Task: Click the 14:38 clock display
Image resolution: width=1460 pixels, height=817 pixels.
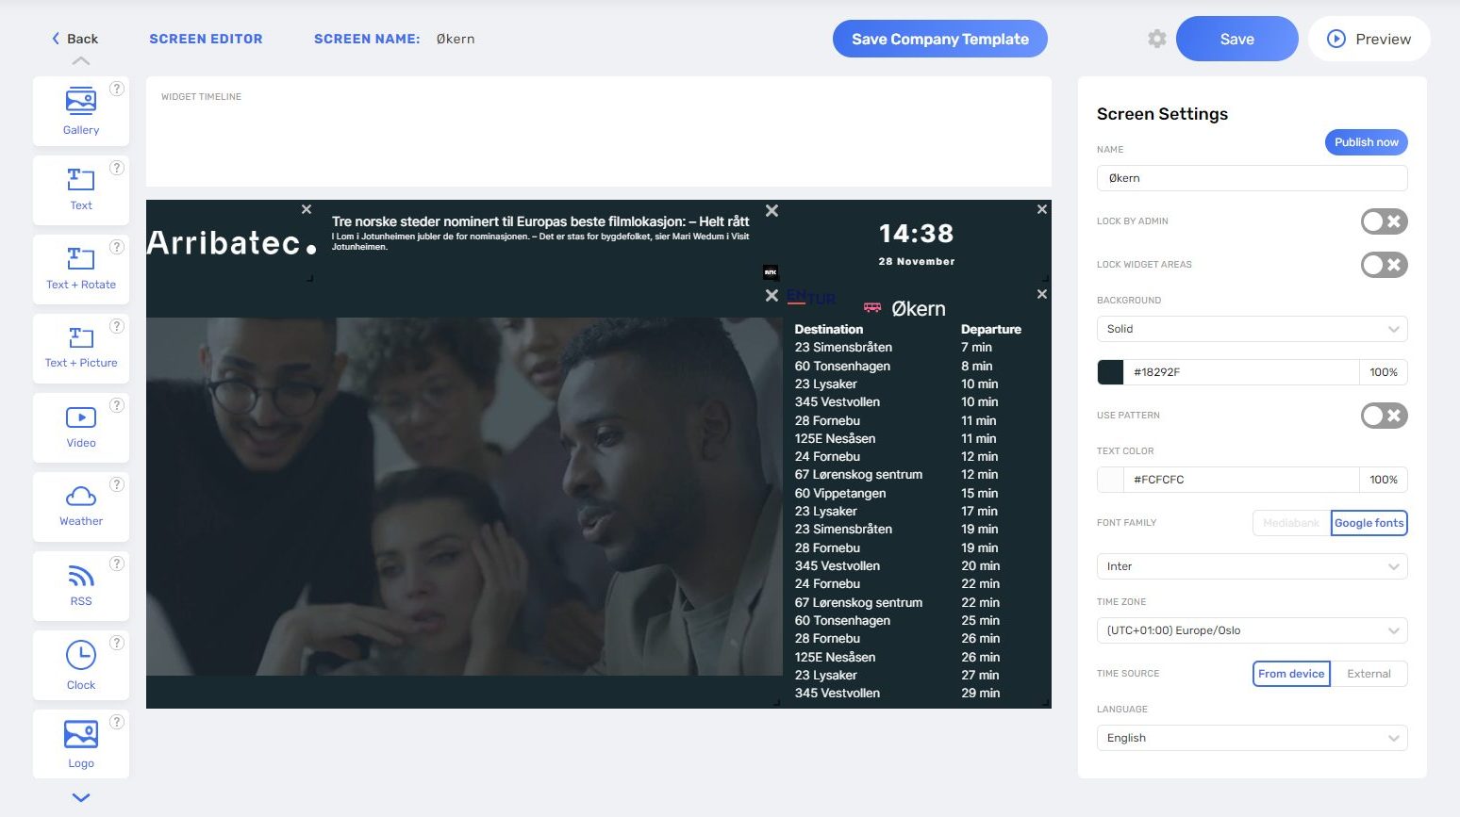Action: [916, 234]
